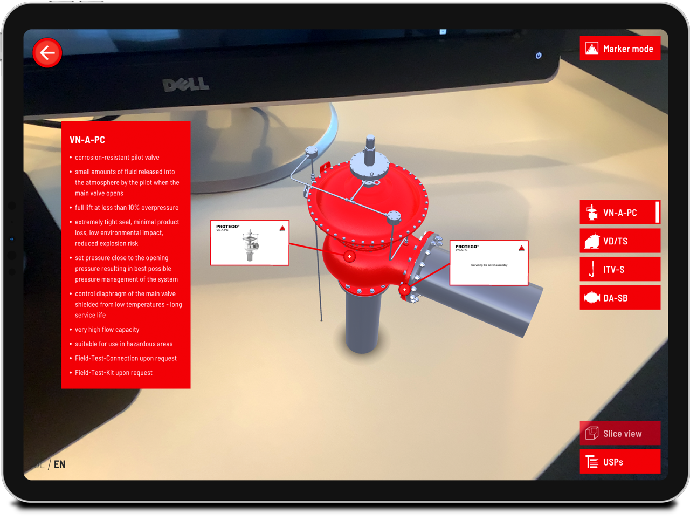This screenshot has width=690, height=520.
Task: Open the PROTEGO valve image card
Action: [250, 243]
